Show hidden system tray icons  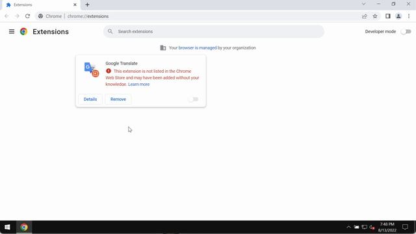click(348, 227)
